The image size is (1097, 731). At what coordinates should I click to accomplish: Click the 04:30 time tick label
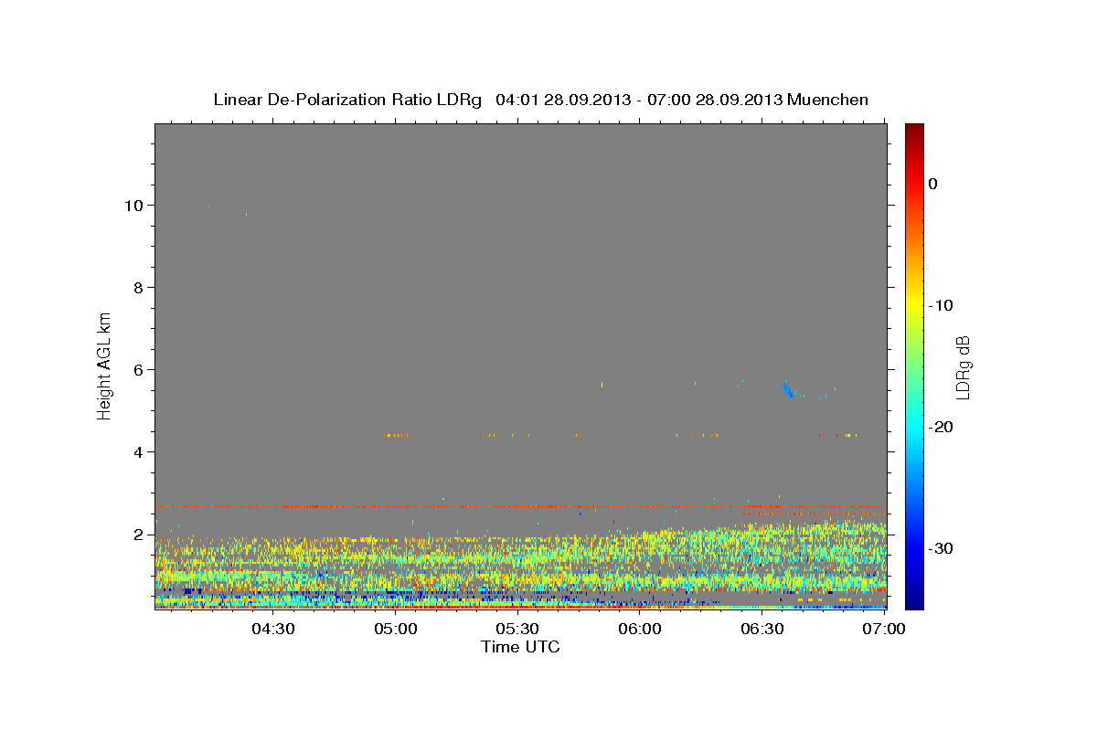pyautogui.click(x=273, y=630)
